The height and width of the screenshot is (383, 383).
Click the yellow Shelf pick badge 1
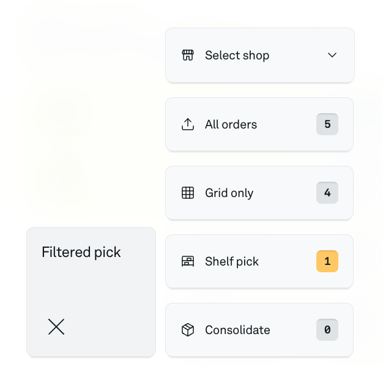327,261
